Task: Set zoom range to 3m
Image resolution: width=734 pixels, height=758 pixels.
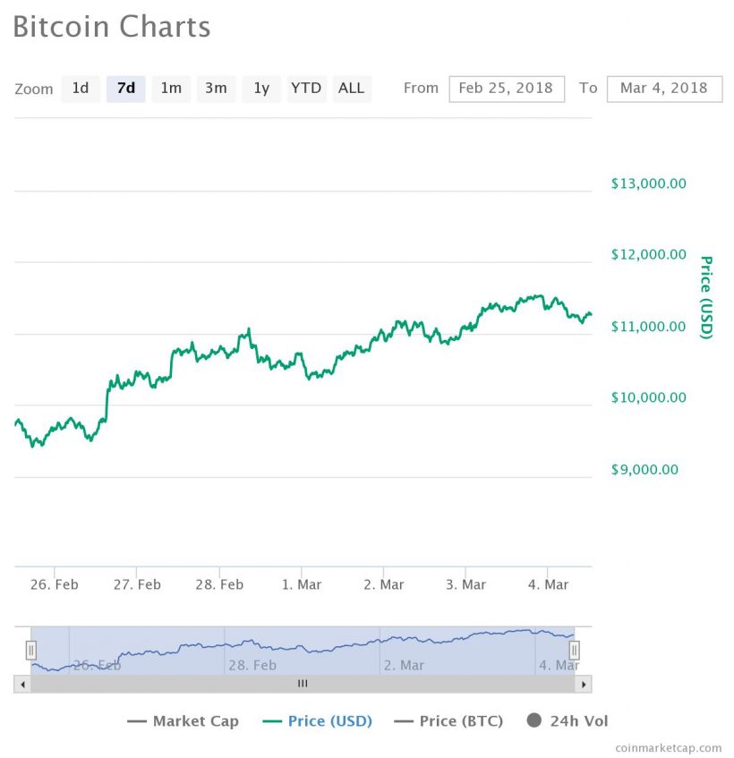Action: click(216, 89)
